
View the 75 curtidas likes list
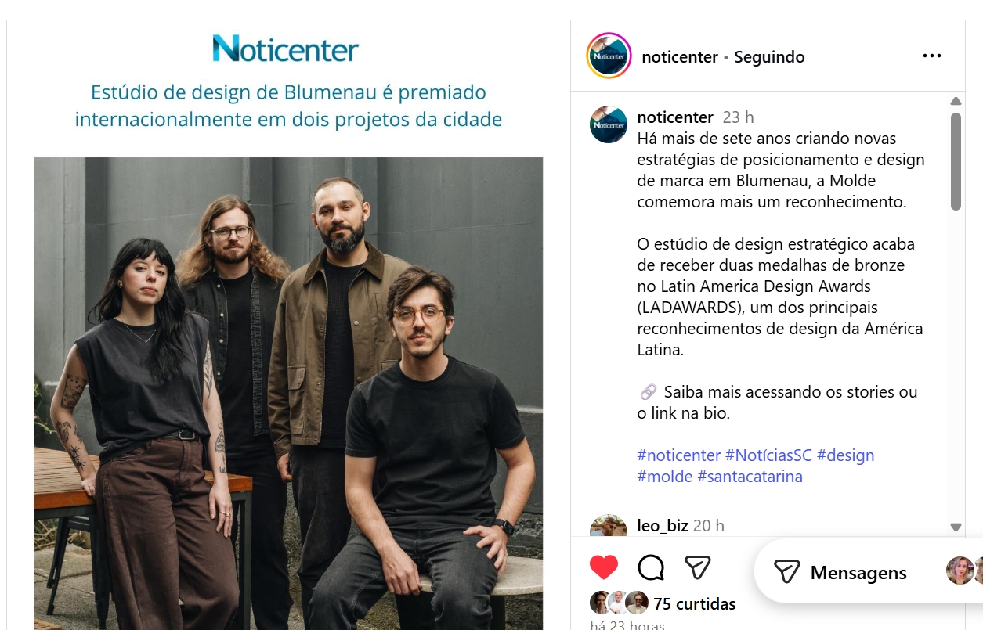695,604
